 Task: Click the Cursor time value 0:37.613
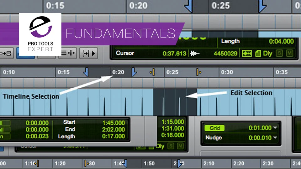[174, 54]
